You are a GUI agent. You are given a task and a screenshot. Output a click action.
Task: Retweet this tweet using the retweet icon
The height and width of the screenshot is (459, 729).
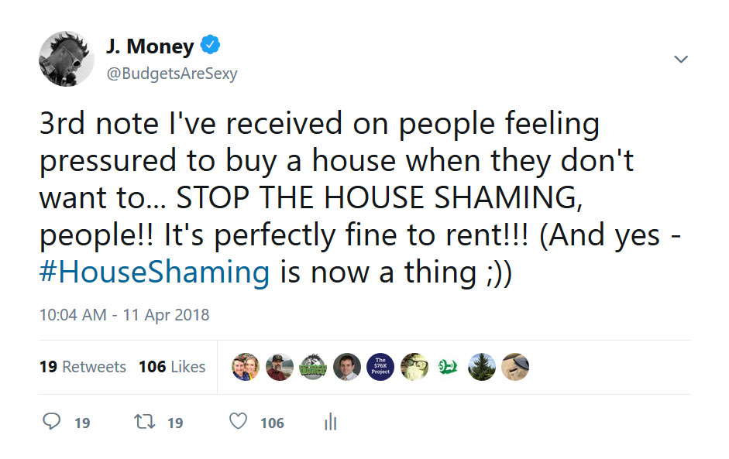coord(143,422)
